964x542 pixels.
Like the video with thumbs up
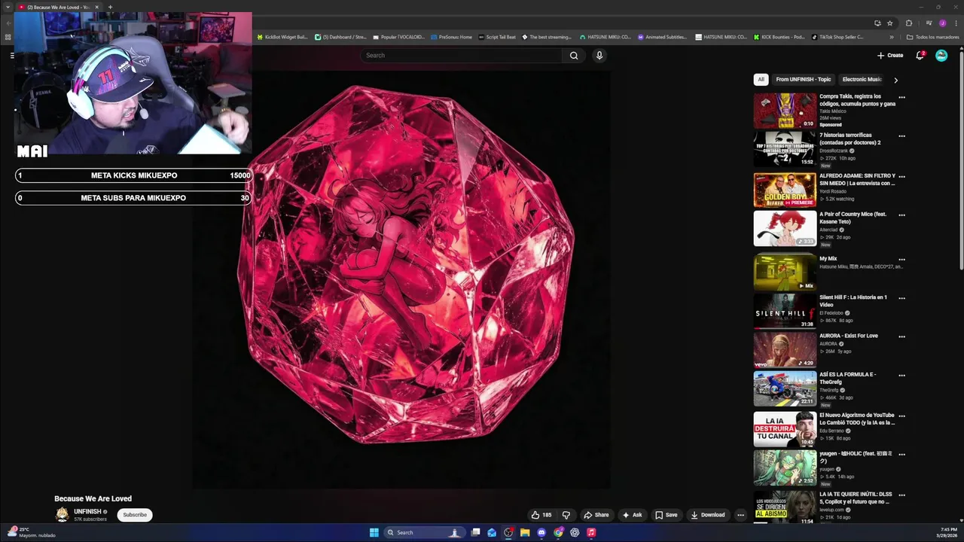(x=541, y=515)
